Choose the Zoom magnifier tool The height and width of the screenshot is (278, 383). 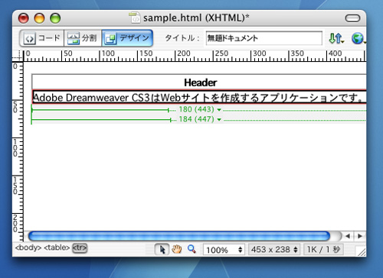pos(191,249)
